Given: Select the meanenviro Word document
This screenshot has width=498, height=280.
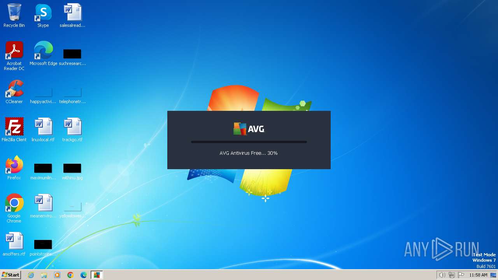Looking at the screenshot, I should [43, 206].
